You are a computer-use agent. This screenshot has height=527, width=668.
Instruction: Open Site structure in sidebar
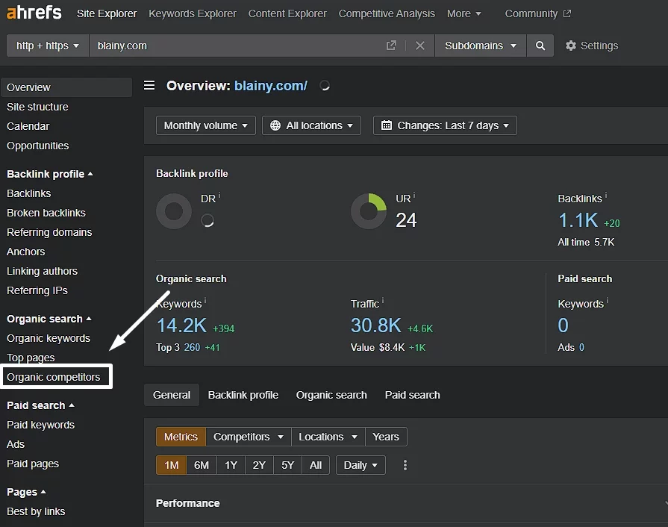[37, 107]
